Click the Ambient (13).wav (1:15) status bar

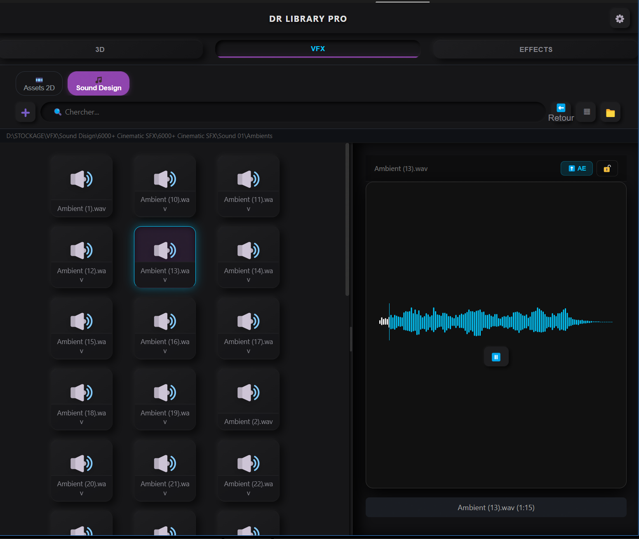coord(496,507)
